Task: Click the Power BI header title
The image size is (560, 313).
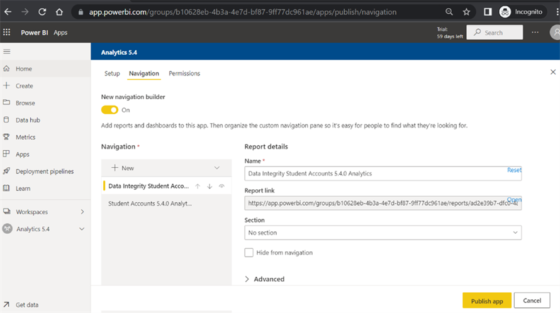Action: point(34,33)
